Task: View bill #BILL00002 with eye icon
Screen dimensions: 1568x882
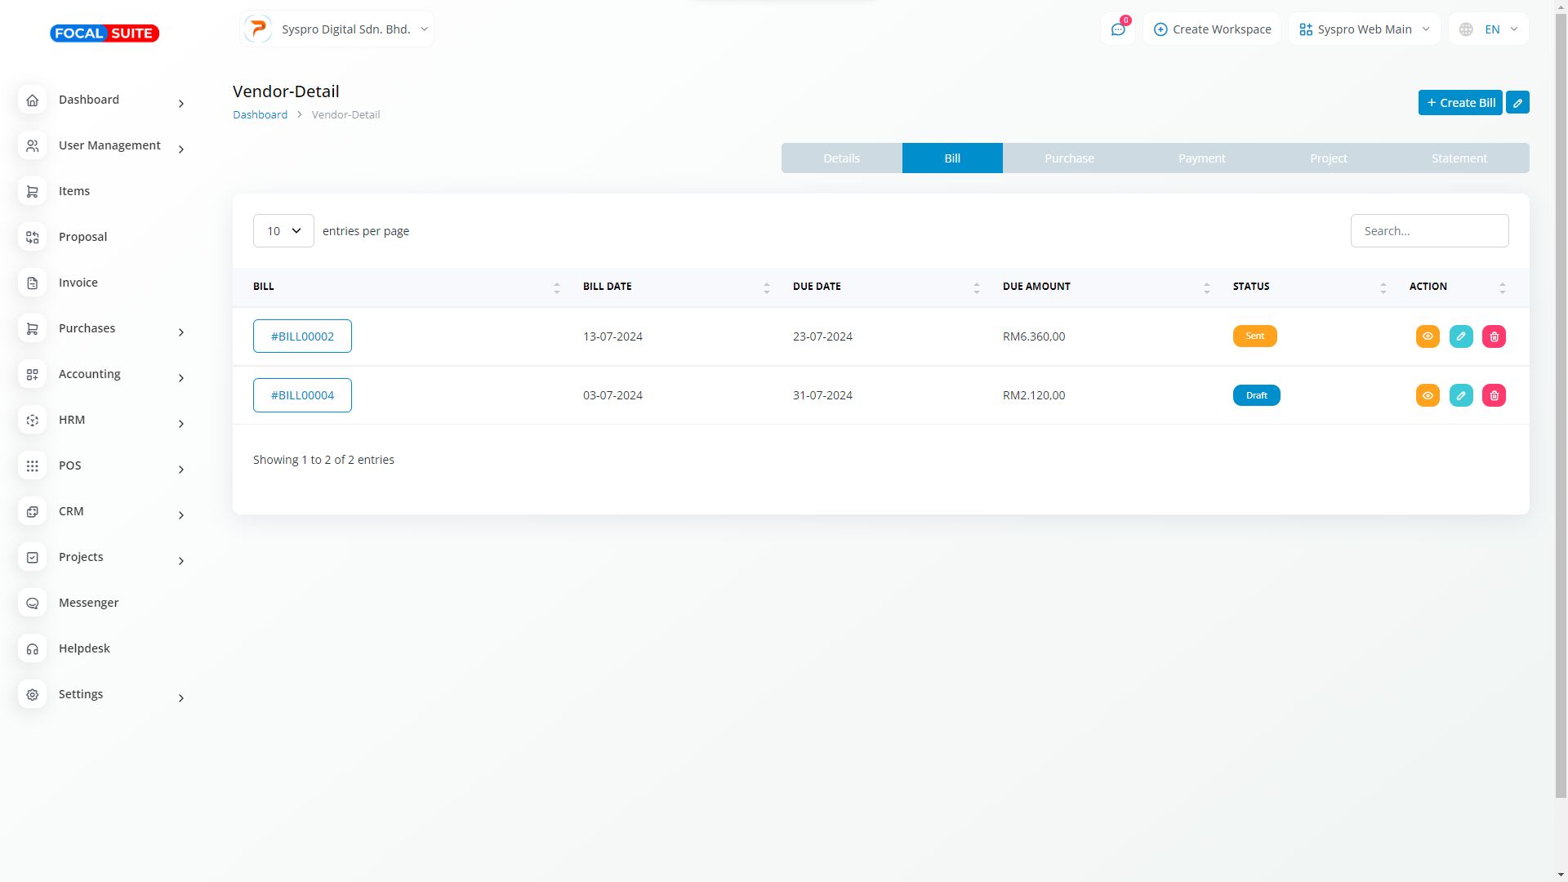Action: click(x=1427, y=336)
